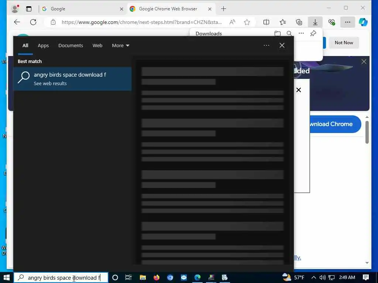Open volume control in system tray
378x283 pixels.
pos(322,277)
